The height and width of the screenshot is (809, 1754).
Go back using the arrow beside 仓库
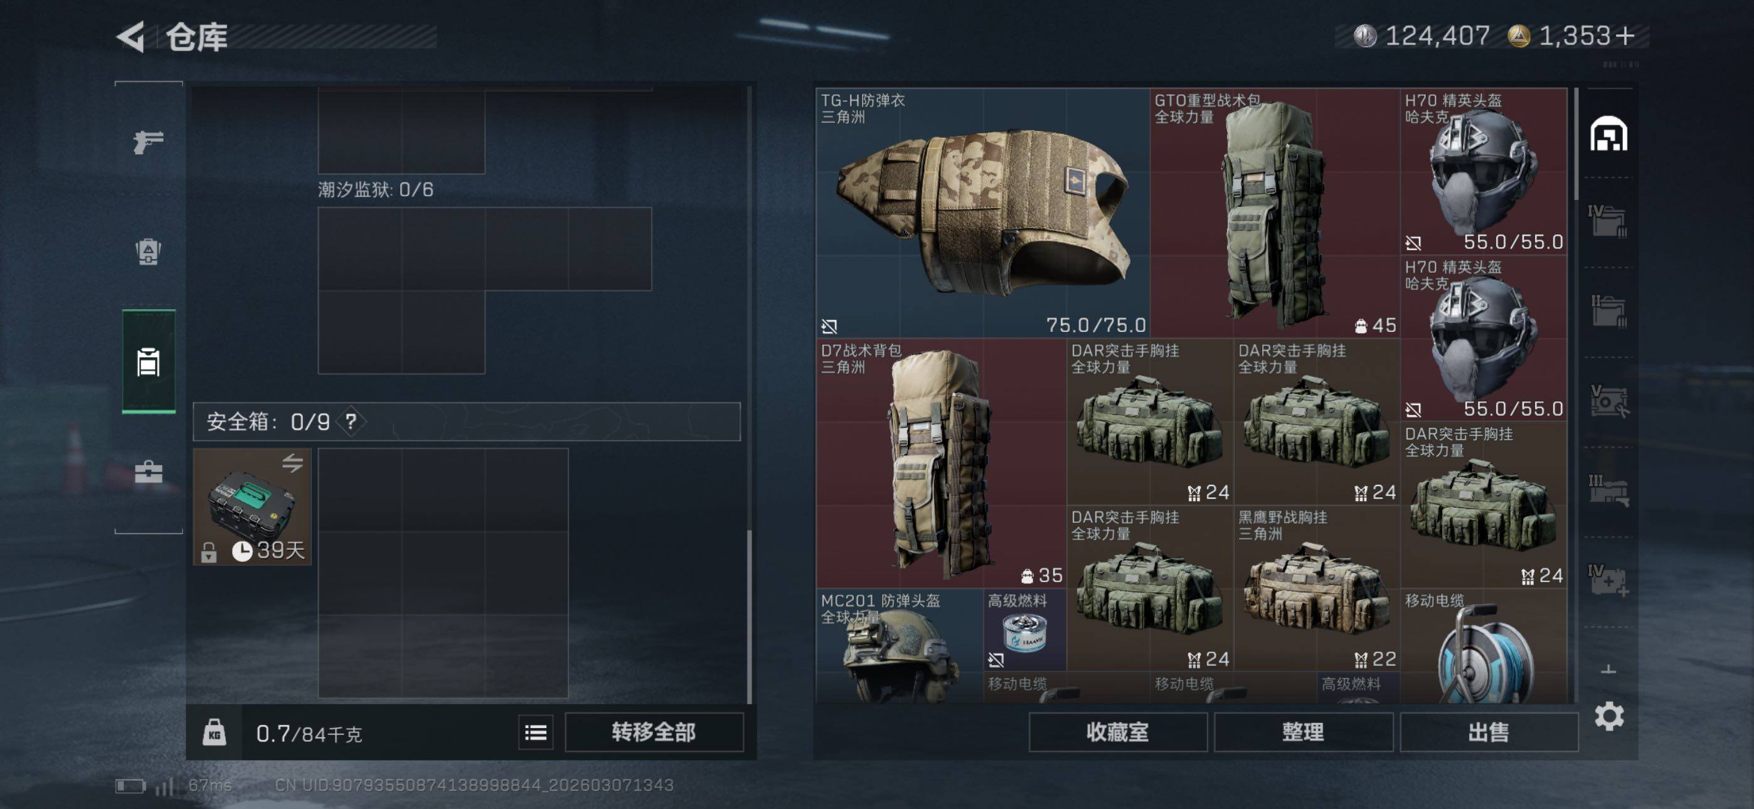[130, 37]
